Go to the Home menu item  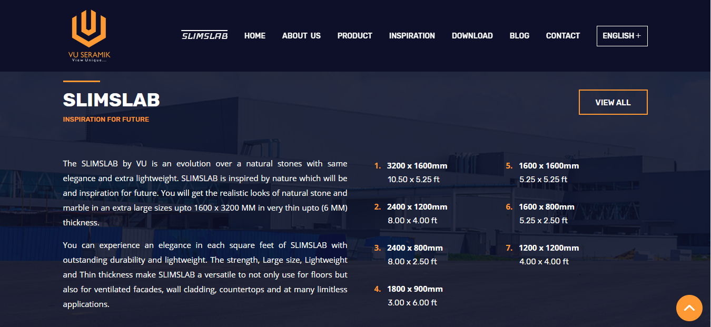(255, 36)
